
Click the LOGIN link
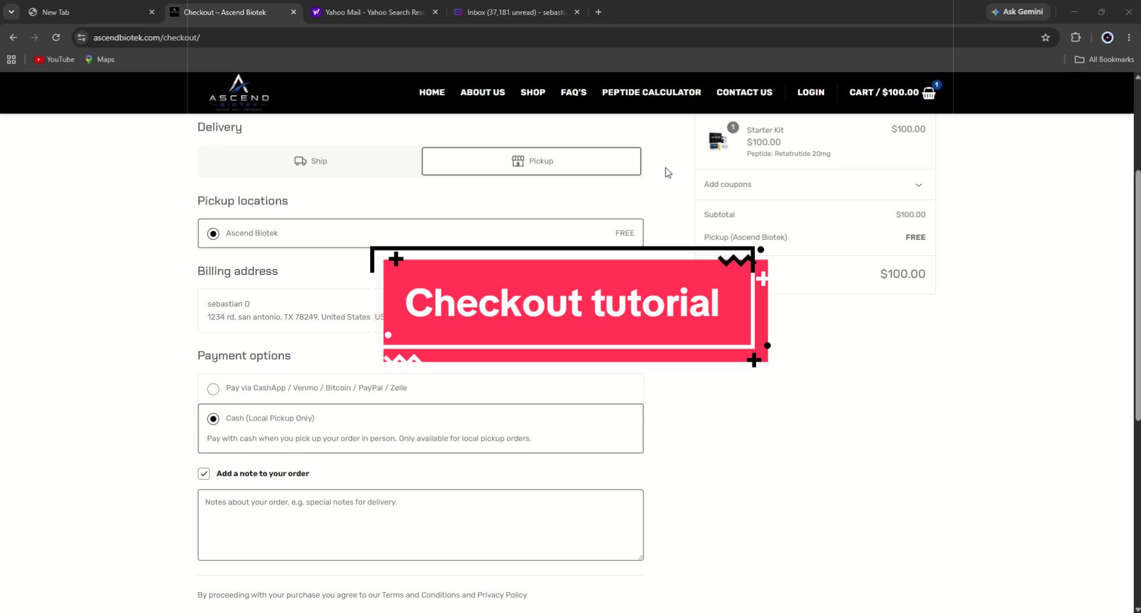811,93
